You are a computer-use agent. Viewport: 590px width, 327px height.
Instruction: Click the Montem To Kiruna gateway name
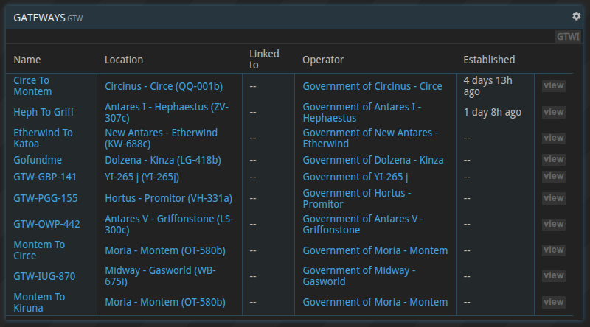point(39,302)
